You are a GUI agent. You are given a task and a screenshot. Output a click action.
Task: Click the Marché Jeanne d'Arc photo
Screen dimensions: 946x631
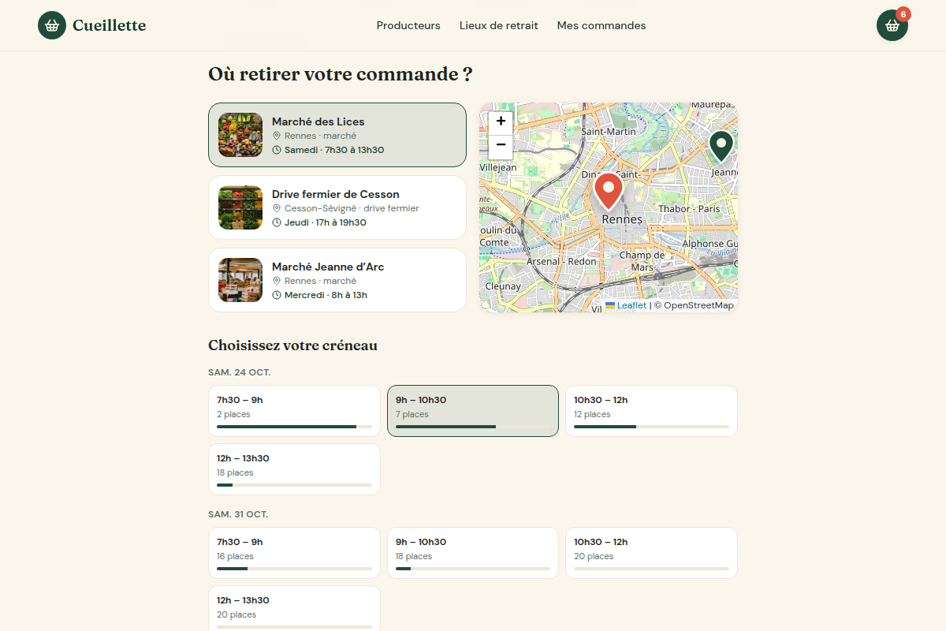[x=240, y=280]
